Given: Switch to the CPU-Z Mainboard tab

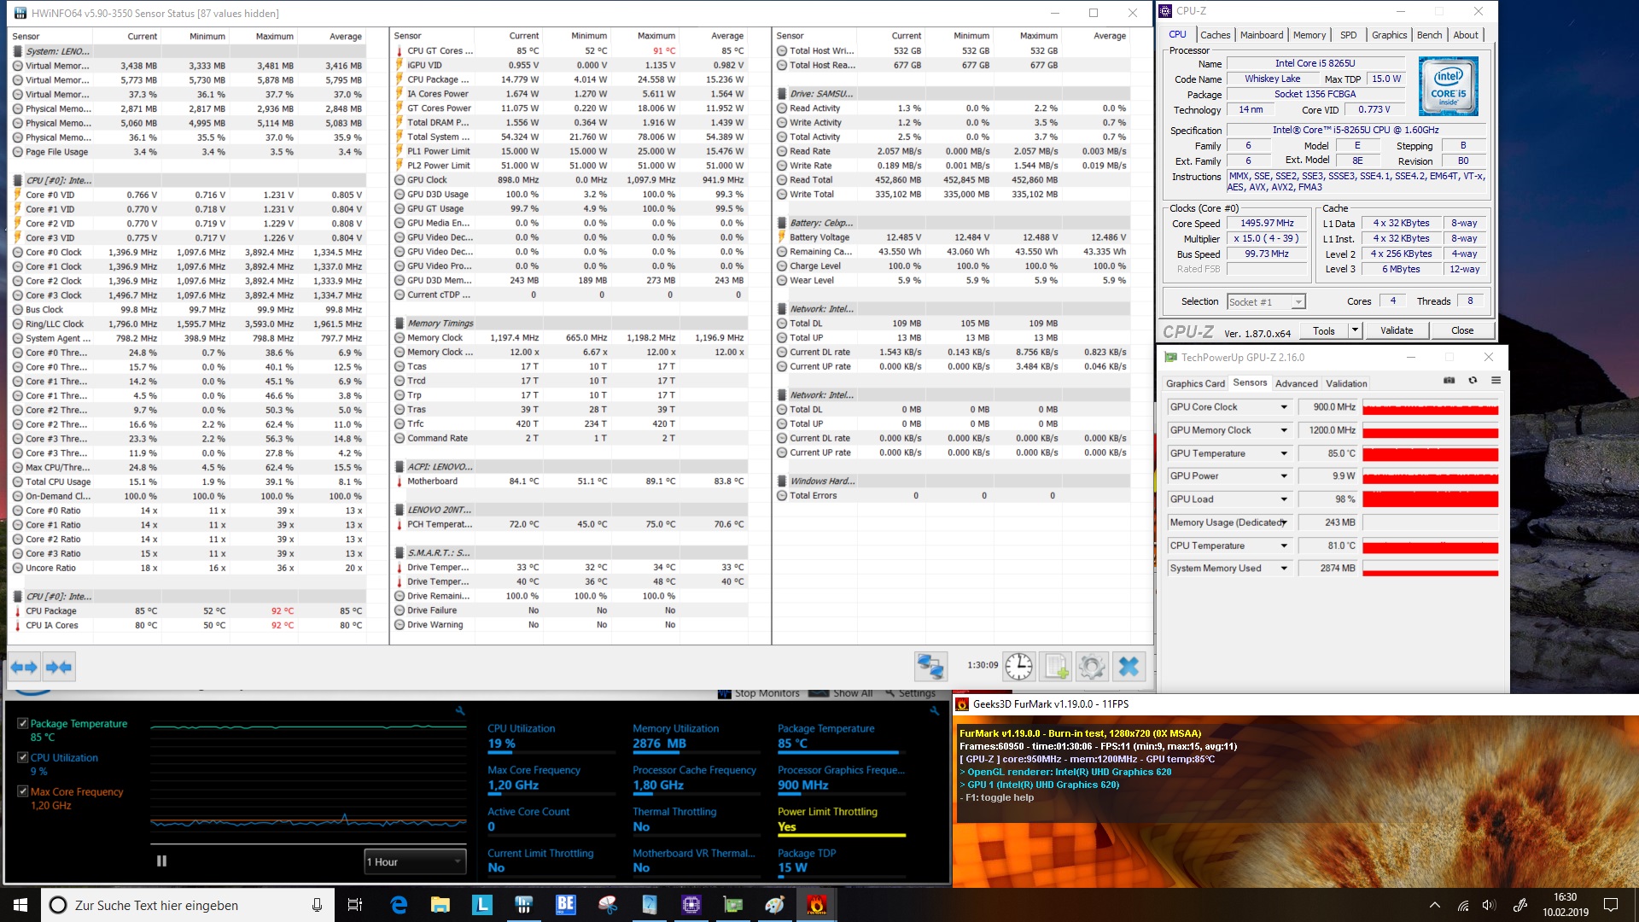Looking at the screenshot, I should 1261,35.
